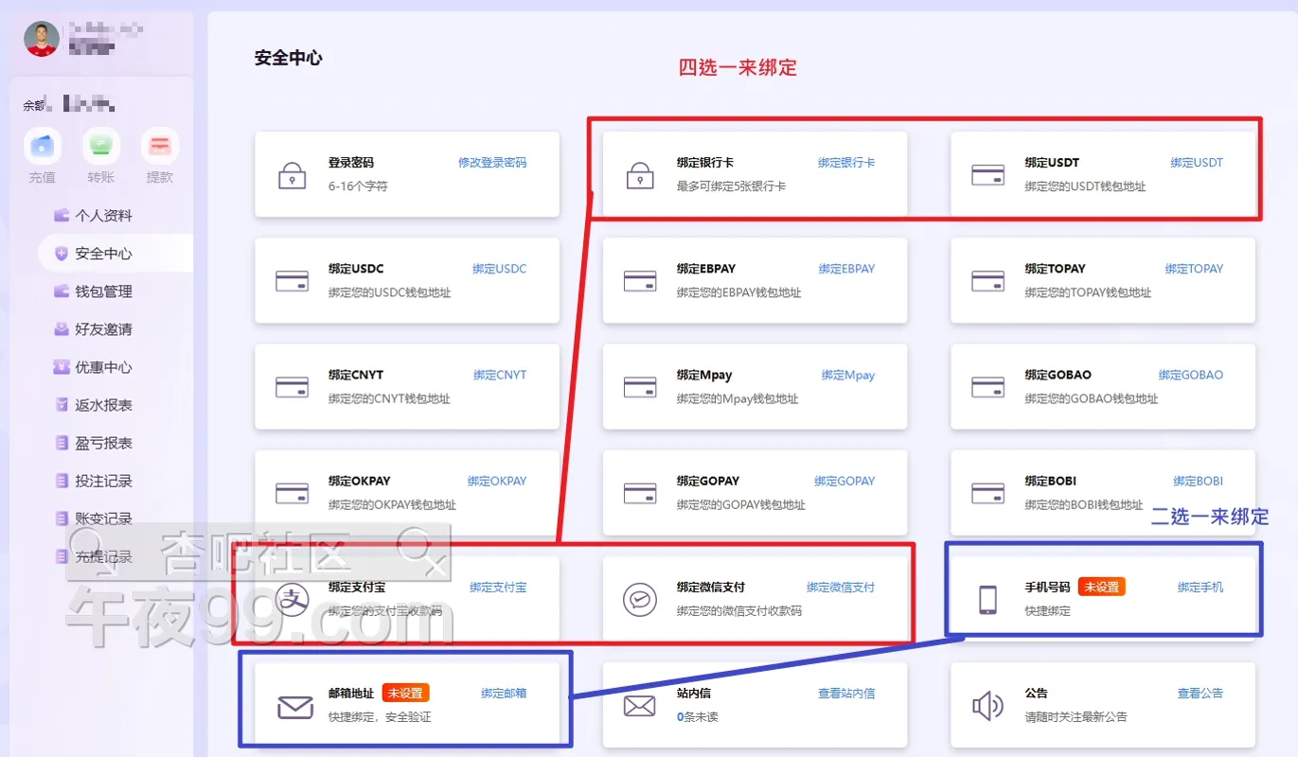This screenshot has height=757, width=1298.
Task: Click the 绑定邮箱 link
Action: point(504,694)
